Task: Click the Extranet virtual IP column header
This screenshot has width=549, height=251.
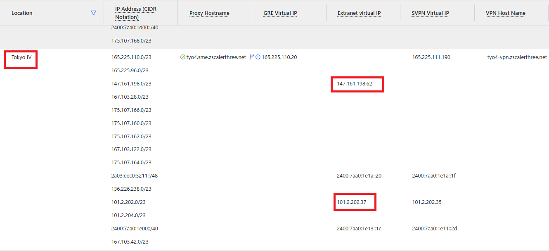Action: [x=359, y=13]
